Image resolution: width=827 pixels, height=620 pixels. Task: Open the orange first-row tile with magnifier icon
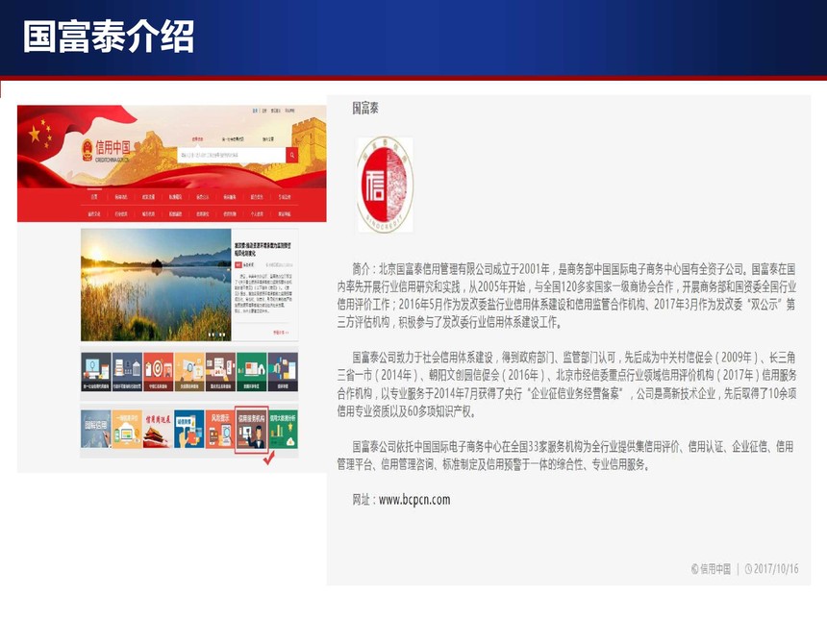[x=189, y=372]
